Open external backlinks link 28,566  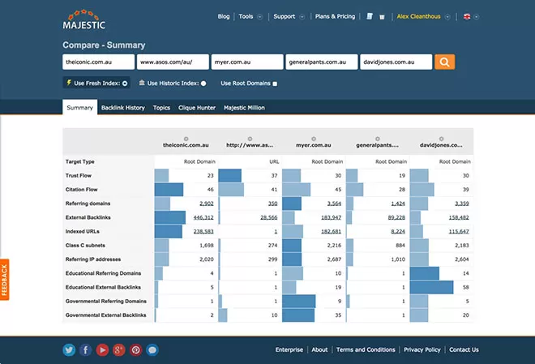[x=269, y=217]
